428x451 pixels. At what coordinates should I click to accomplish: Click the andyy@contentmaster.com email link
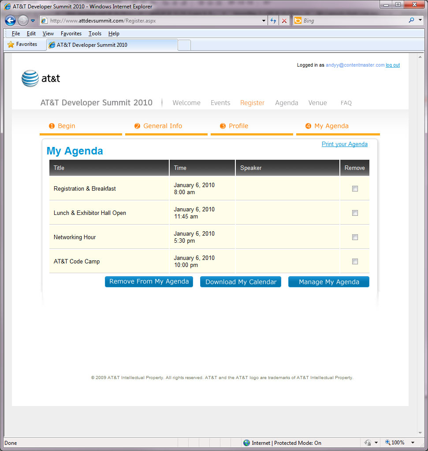[x=355, y=65]
